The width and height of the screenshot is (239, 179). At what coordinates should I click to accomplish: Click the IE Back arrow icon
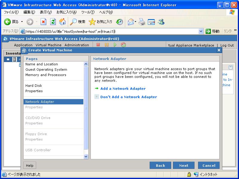pos(7,22)
